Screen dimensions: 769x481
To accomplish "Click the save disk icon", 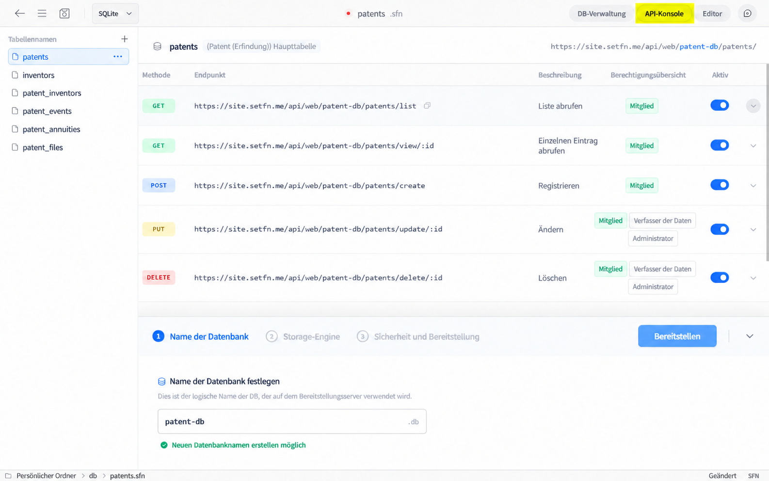I will click(x=64, y=14).
